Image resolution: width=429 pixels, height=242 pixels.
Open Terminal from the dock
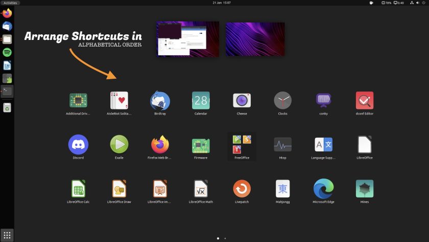7,91
